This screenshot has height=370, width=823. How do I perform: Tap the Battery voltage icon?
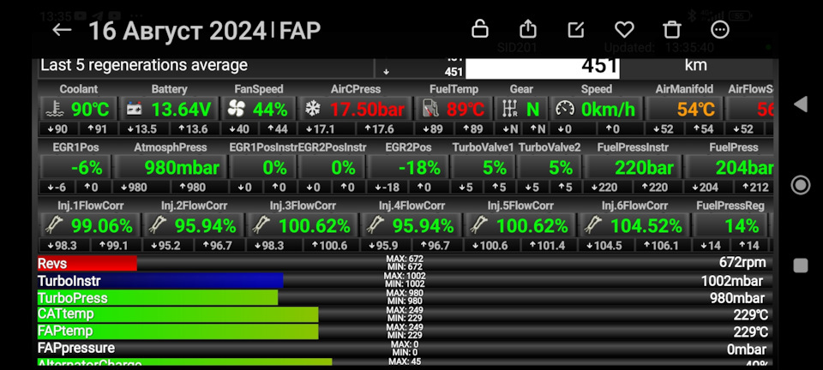coord(135,110)
